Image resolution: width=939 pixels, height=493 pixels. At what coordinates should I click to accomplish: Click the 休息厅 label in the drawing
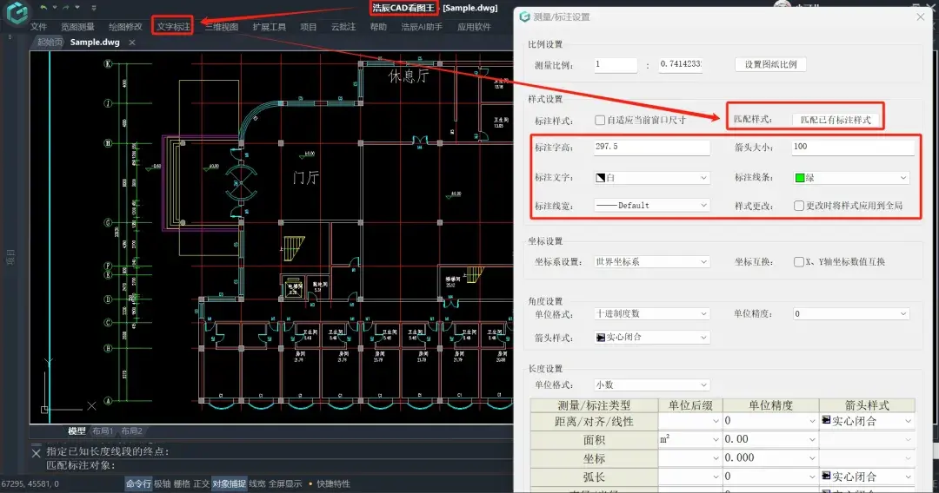[x=409, y=76]
